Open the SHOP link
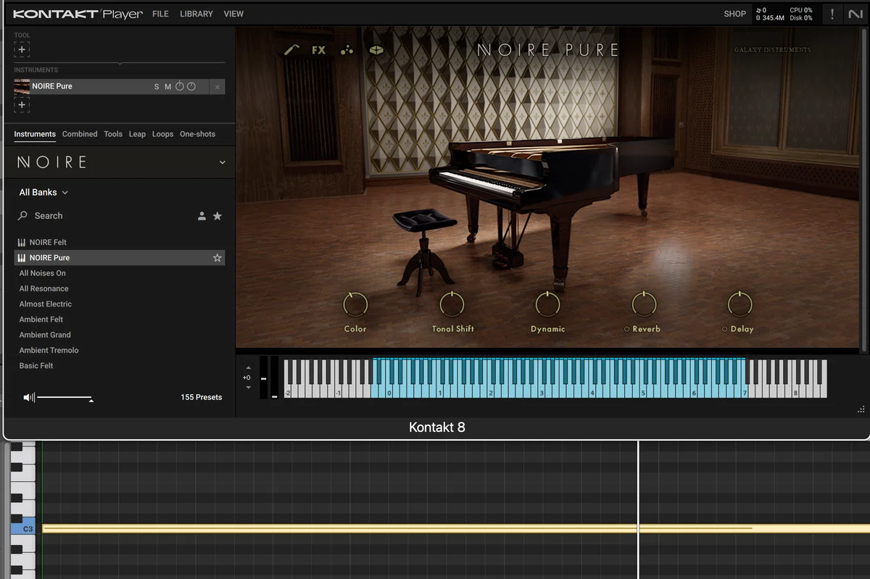870x579 pixels. pyautogui.click(x=734, y=14)
